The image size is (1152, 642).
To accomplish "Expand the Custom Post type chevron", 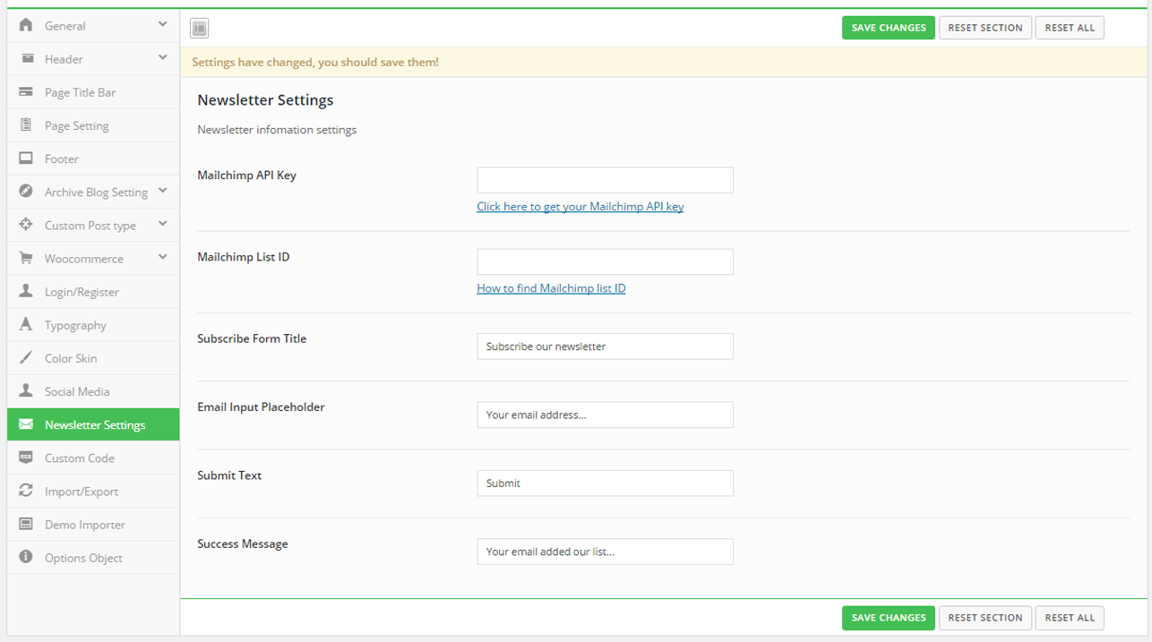I will coord(162,224).
